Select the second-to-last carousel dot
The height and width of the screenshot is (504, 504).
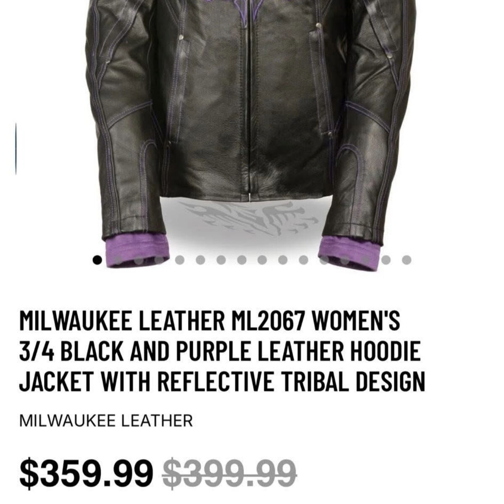click(386, 260)
